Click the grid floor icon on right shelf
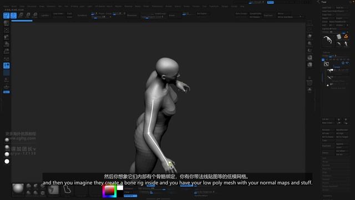This screenshot has width=355, height=200. tap(310, 83)
